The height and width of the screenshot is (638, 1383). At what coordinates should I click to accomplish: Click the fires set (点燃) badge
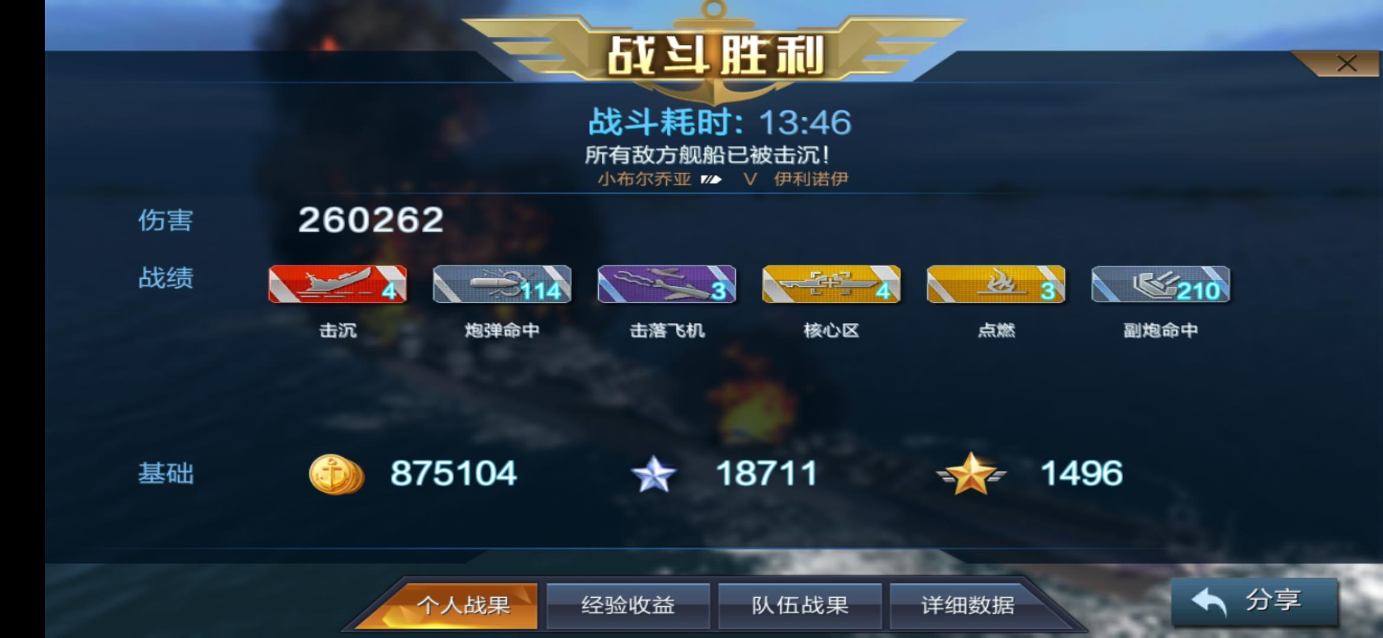click(996, 284)
